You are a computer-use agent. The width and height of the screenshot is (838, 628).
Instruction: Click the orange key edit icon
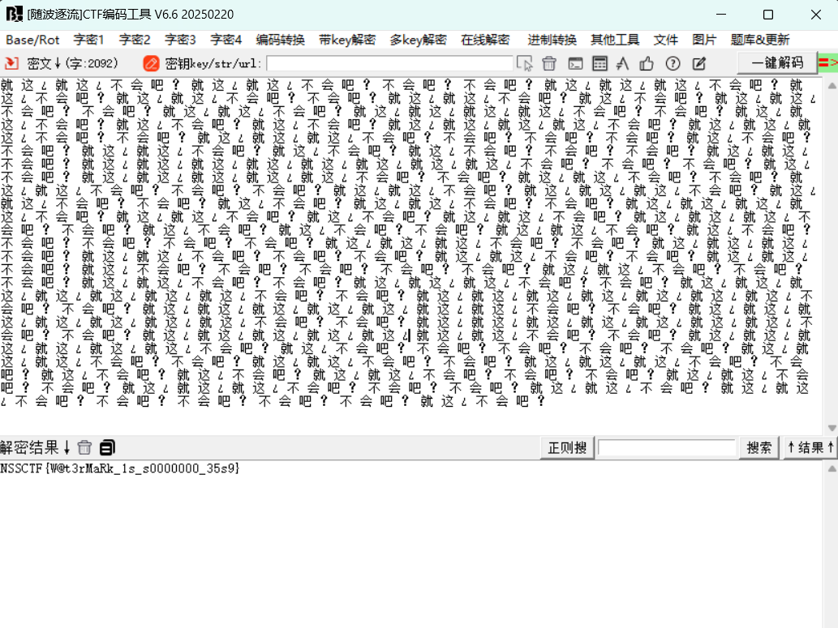151,63
